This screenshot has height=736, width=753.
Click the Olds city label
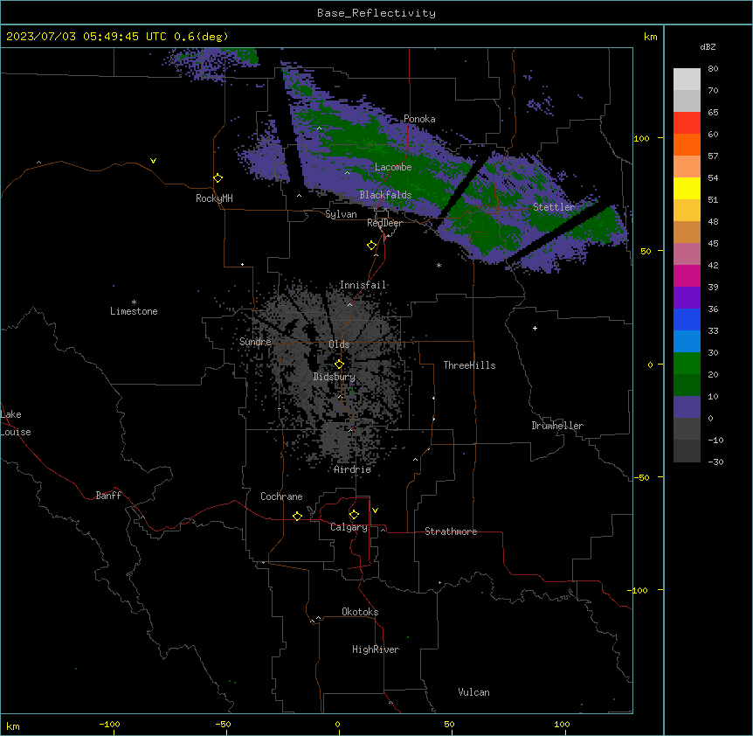[x=339, y=344]
